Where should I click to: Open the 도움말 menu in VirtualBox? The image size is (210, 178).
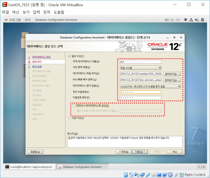(x=59, y=12)
